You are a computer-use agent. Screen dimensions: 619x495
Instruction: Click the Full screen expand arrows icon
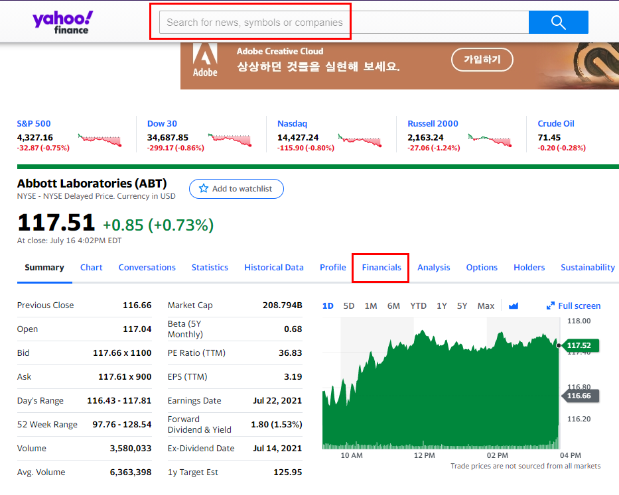coord(550,305)
